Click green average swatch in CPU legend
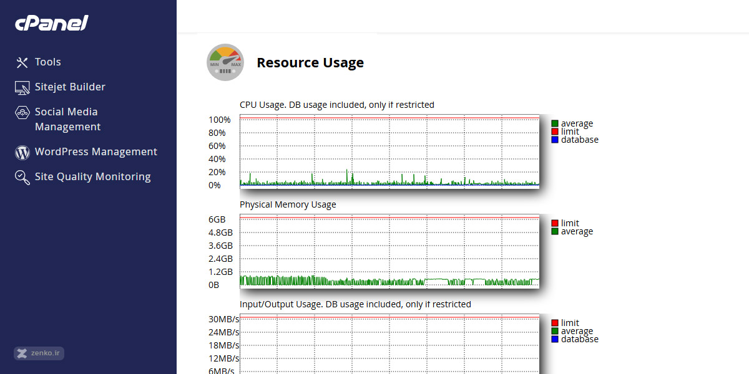Viewport: 749px width, 374px height. pyautogui.click(x=554, y=123)
